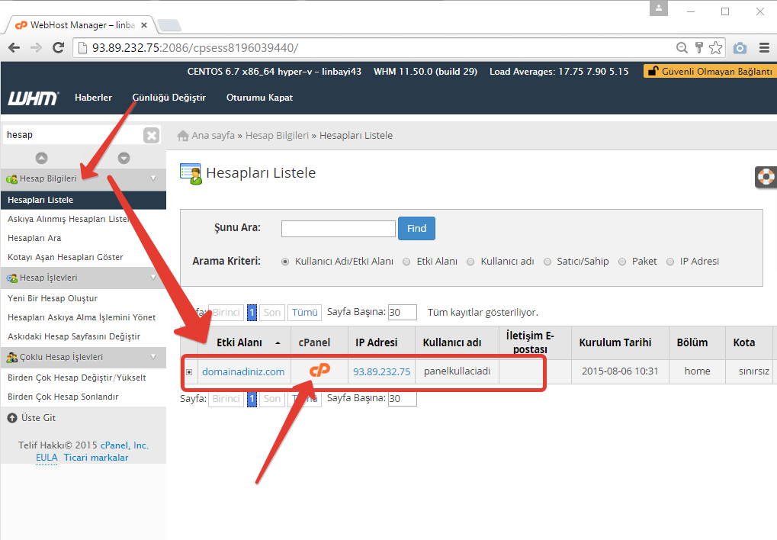Screen dimensions: 777x540
Task: Open the domainadiniz.com link
Action: [x=243, y=371]
